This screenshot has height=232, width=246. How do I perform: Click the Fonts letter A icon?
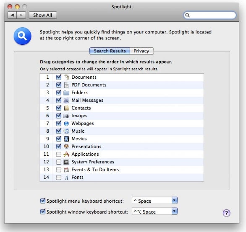[66, 178]
